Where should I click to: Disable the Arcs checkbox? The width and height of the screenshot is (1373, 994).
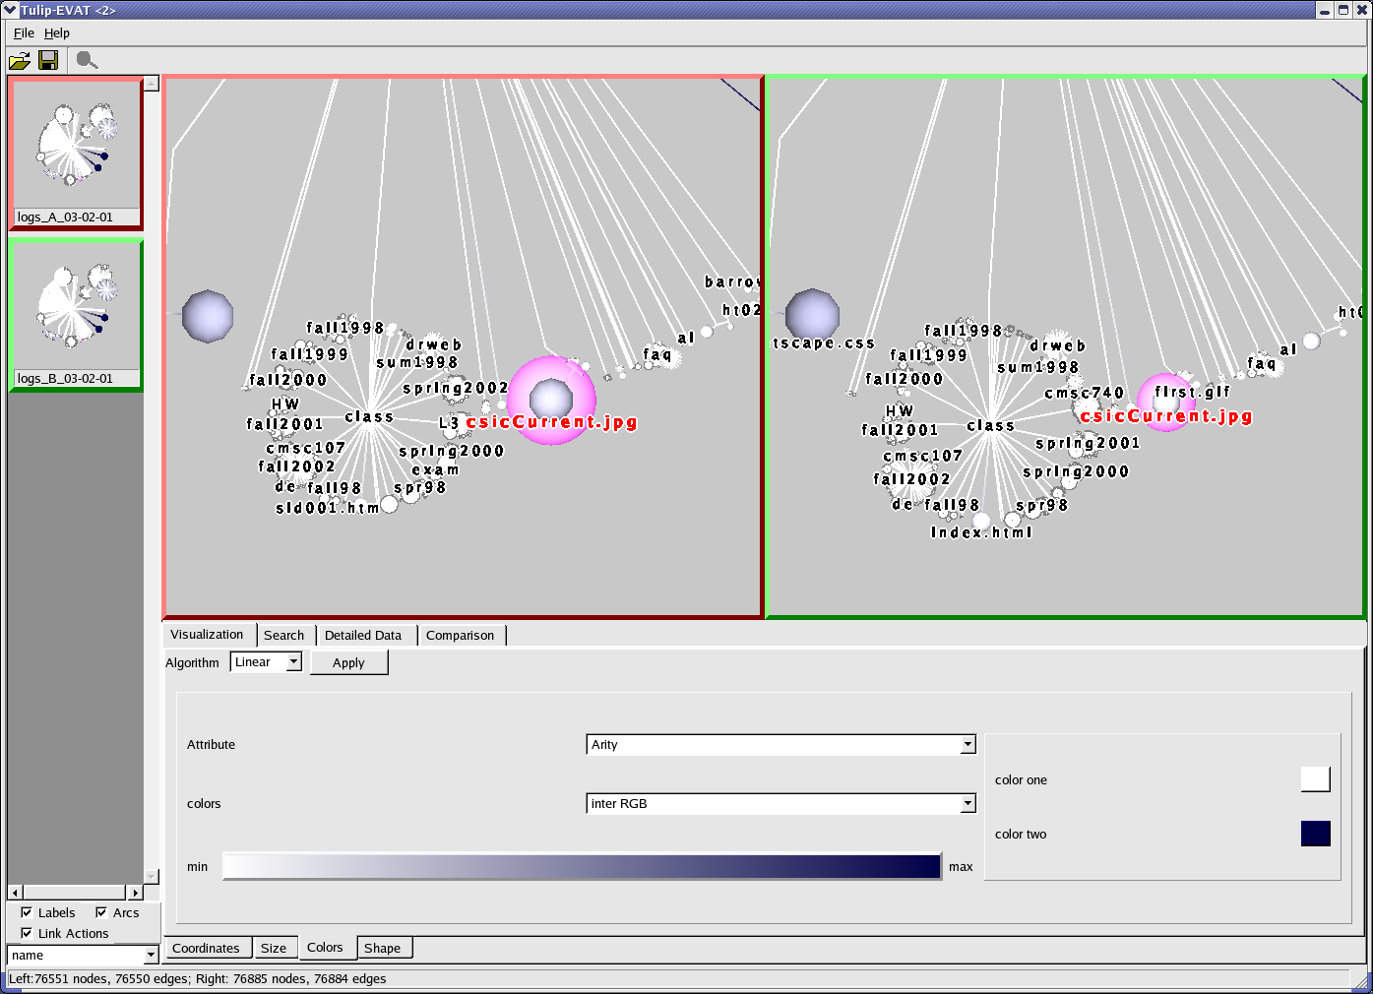pos(101,912)
